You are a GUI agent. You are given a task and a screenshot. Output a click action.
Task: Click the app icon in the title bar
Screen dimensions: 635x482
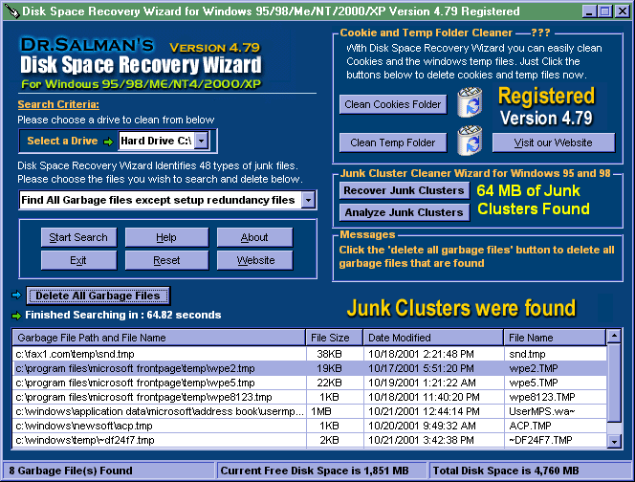click(12, 11)
